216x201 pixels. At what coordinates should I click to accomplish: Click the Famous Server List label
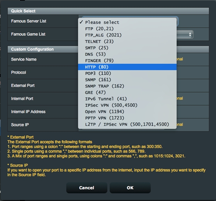pos(28,21)
